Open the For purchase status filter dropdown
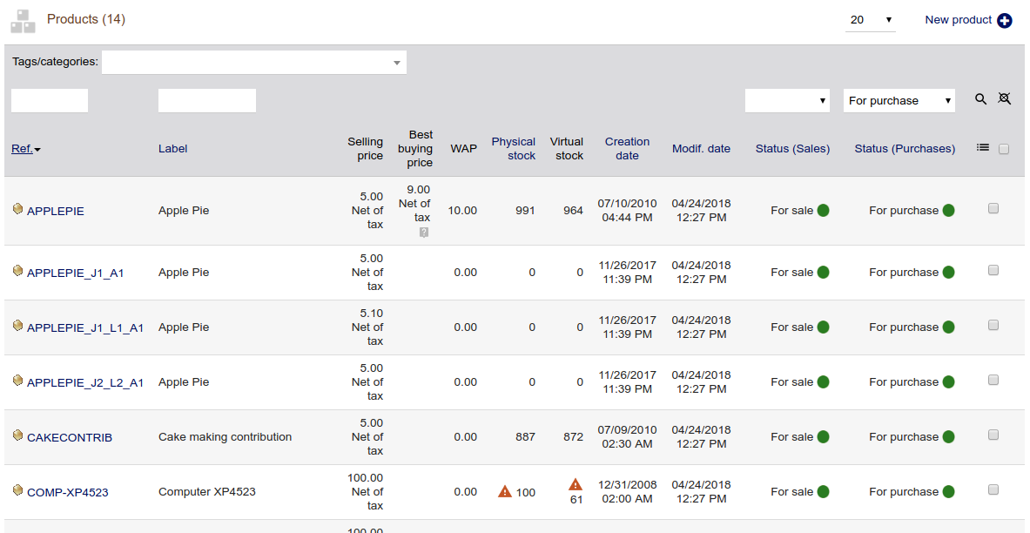Viewport: 1030px width, 533px height. 899,101
